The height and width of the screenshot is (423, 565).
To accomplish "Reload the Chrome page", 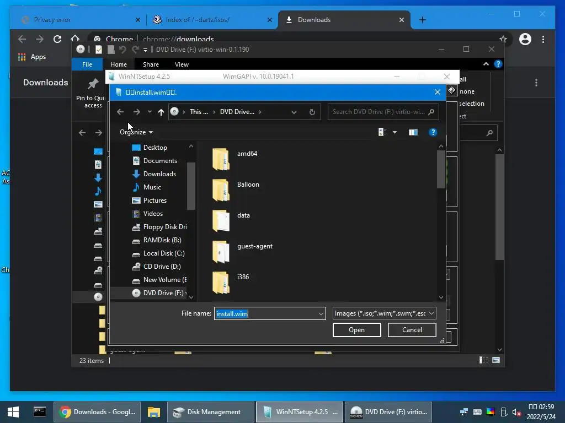I will click(x=57, y=39).
